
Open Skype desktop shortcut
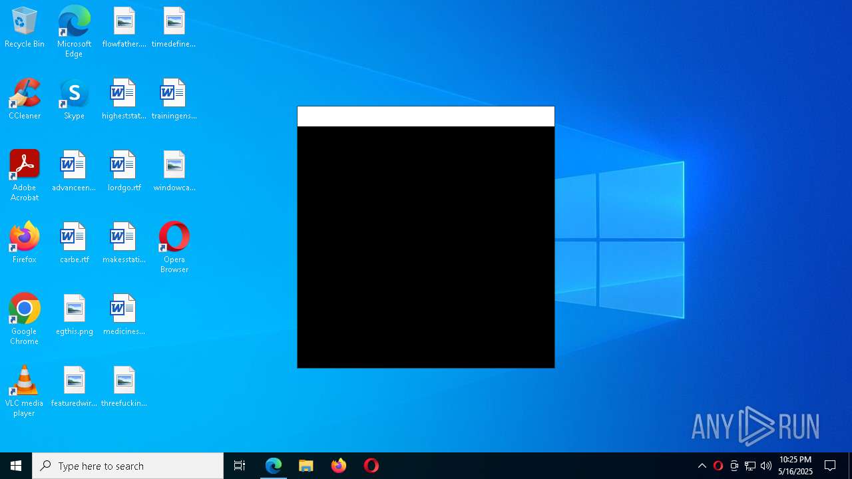pyautogui.click(x=74, y=100)
